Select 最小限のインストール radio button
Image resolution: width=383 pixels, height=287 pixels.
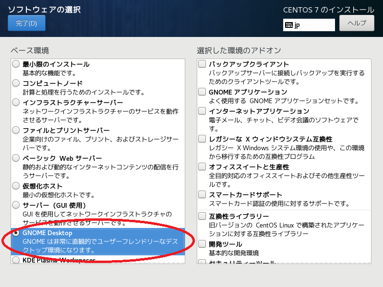(x=16, y=64)
